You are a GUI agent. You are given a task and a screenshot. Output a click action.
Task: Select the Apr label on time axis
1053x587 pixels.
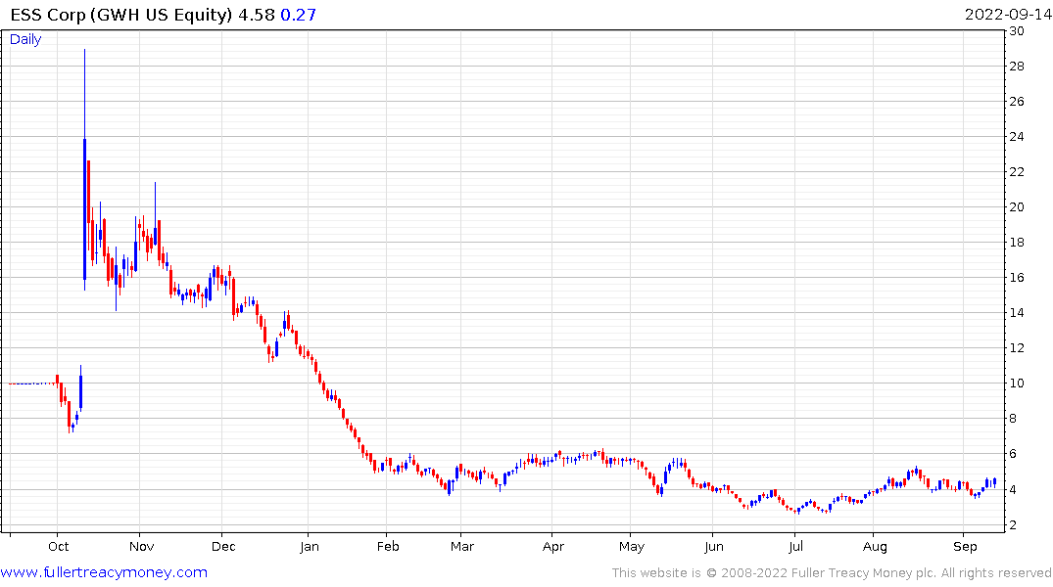tap(552, 547)
